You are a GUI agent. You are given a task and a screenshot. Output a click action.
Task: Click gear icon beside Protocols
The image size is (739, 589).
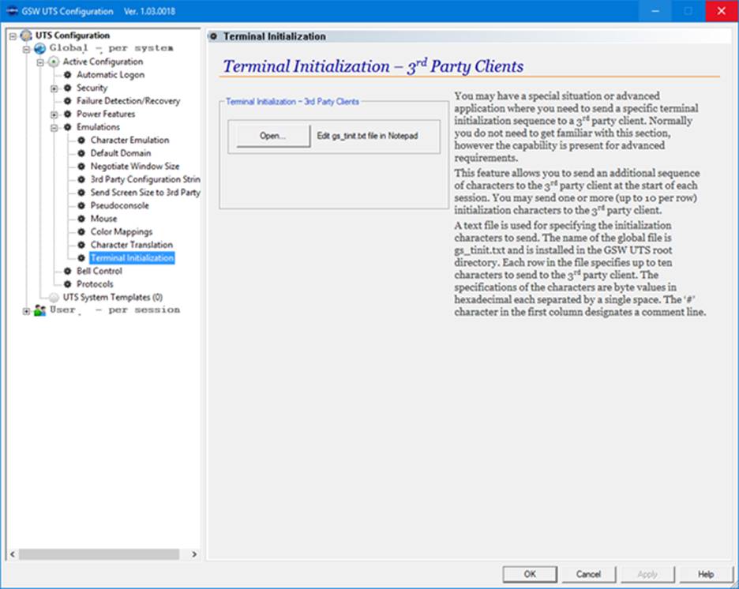pos(67,284)
